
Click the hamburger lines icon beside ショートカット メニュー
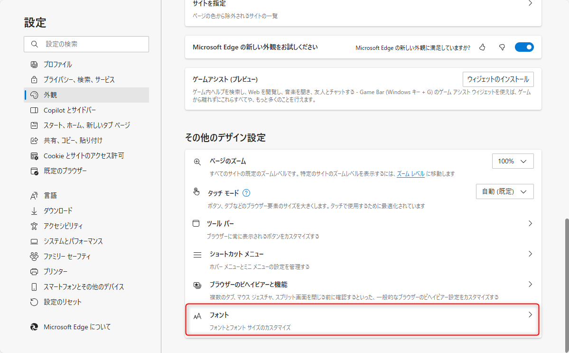point(197,255)
